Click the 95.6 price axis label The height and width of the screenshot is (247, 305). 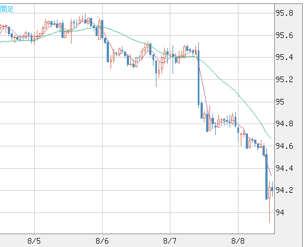point(284,35)
